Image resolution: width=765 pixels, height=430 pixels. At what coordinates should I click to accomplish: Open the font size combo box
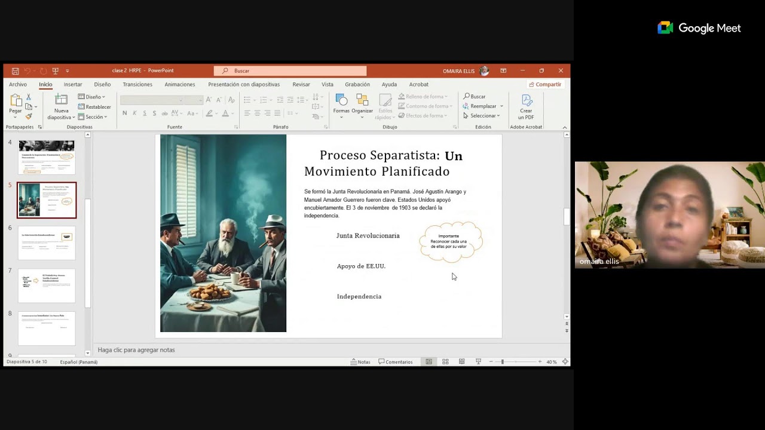(193, 100)
